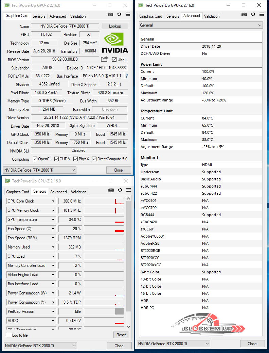
Task: Click GPU-Z app icon in Graphics Card title bar
Action: (x=7, y=5)
